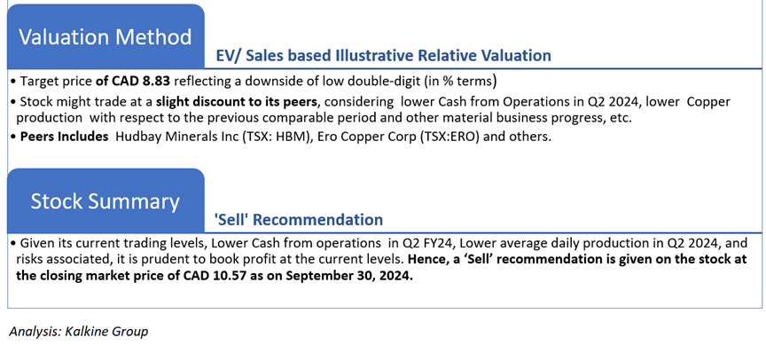Click the bold 'Peers Includes' label

pos(64,137)
